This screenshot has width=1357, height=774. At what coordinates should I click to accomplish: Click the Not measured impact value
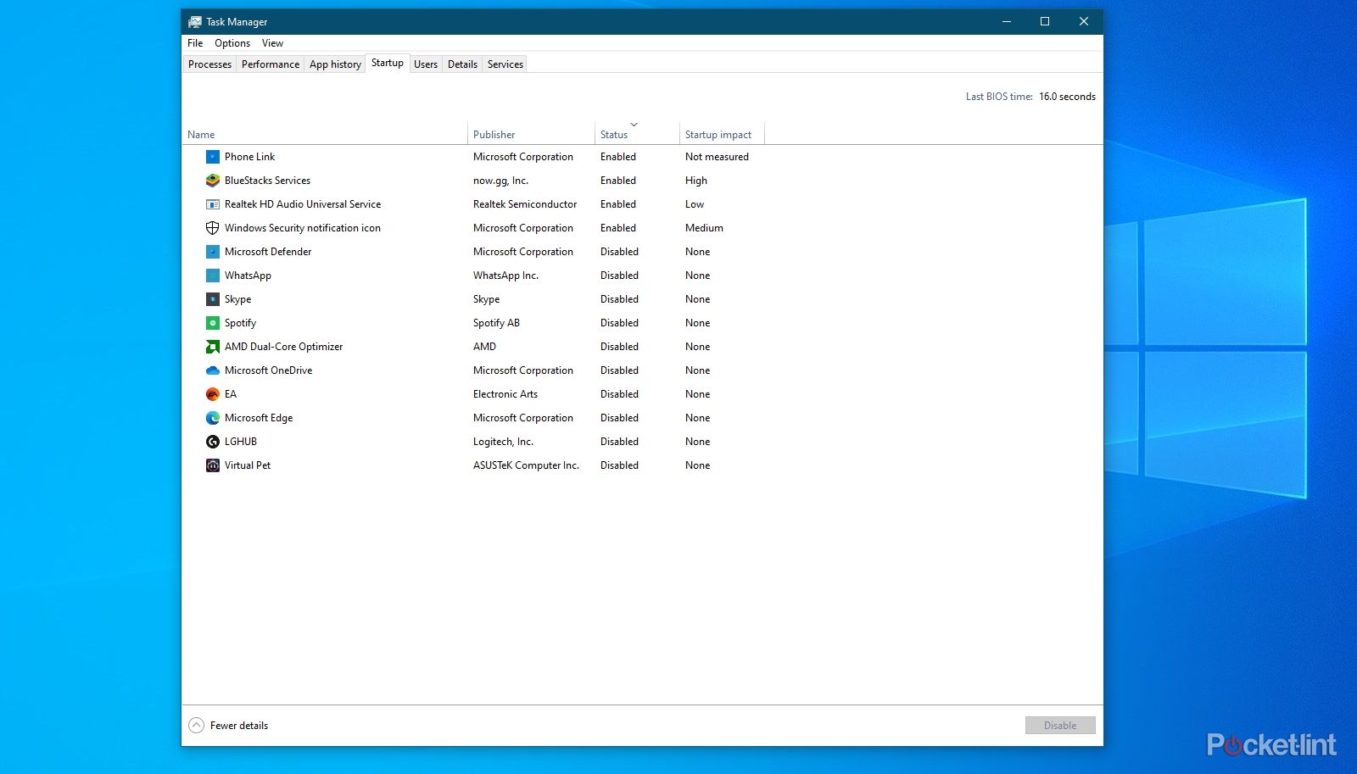point(717,157)
